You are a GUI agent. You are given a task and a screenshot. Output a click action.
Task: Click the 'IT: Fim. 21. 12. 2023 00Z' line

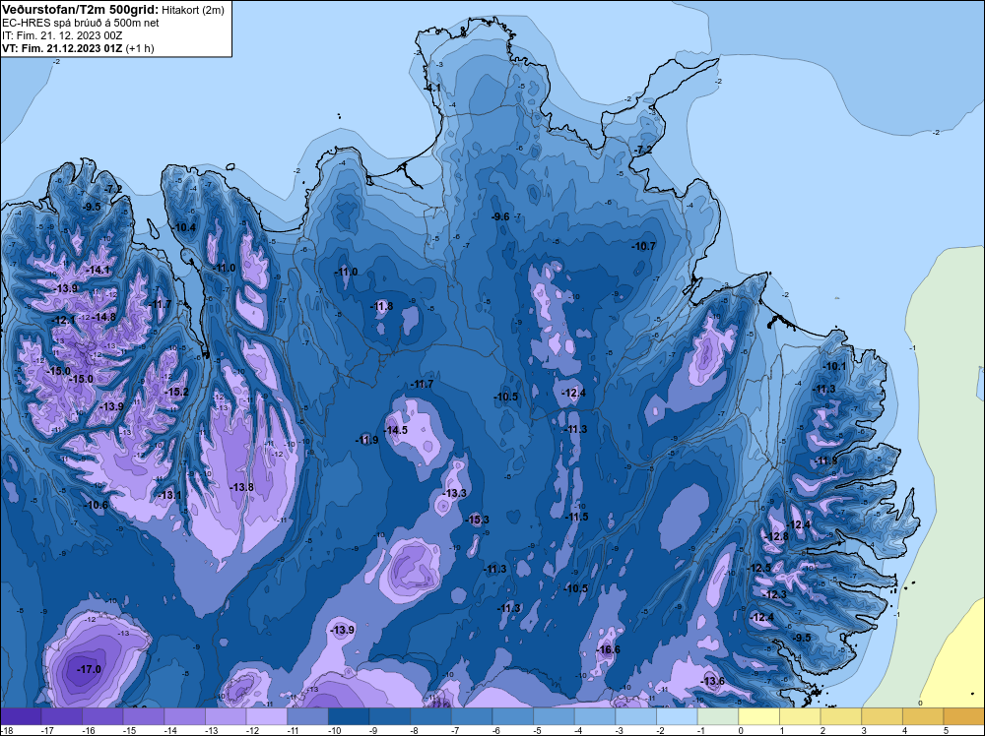(62, 35)
